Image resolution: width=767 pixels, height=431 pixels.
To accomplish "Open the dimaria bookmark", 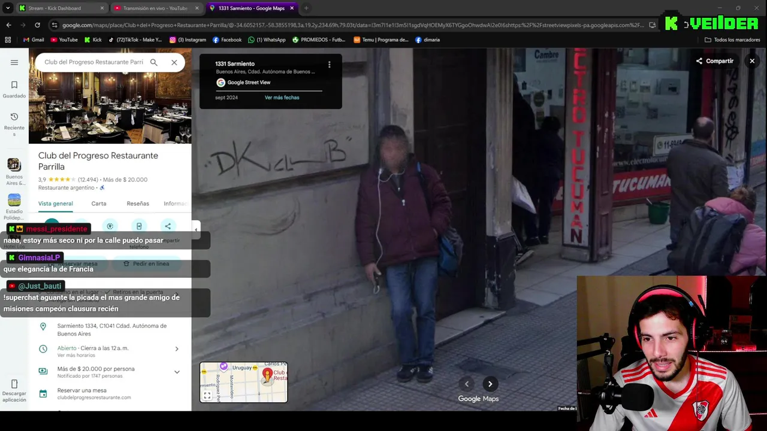I will coord(427,40).
